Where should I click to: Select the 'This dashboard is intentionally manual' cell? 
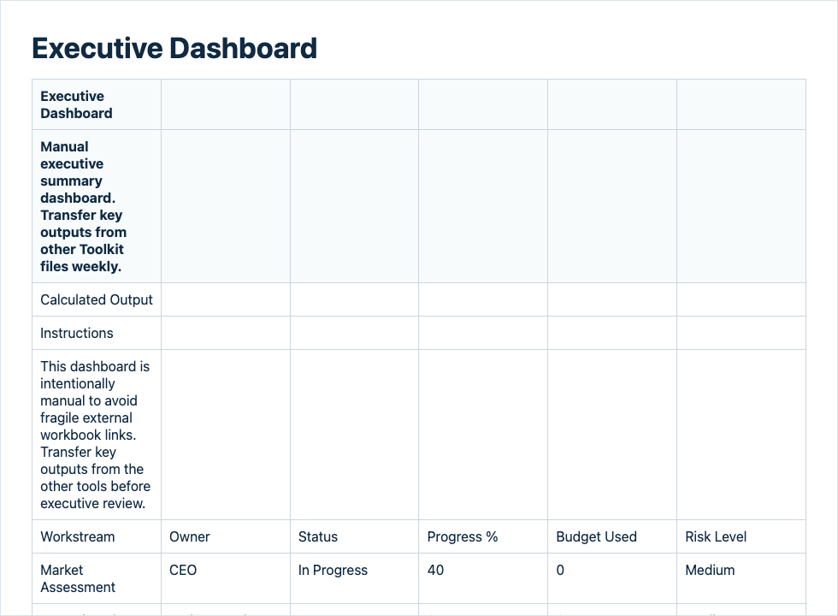(x=97, y=435)
